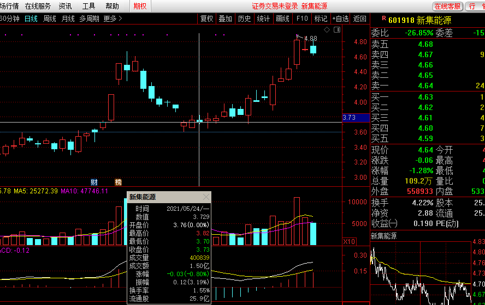Click the 净资 value 2.88
485x305 pixels.
[x=425, y=213]
